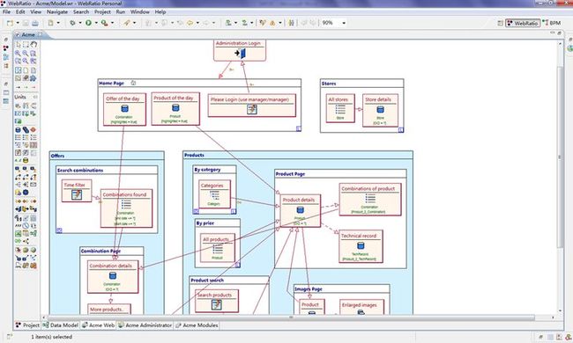
Task: Open the Project menu
Action: point(102,11)
